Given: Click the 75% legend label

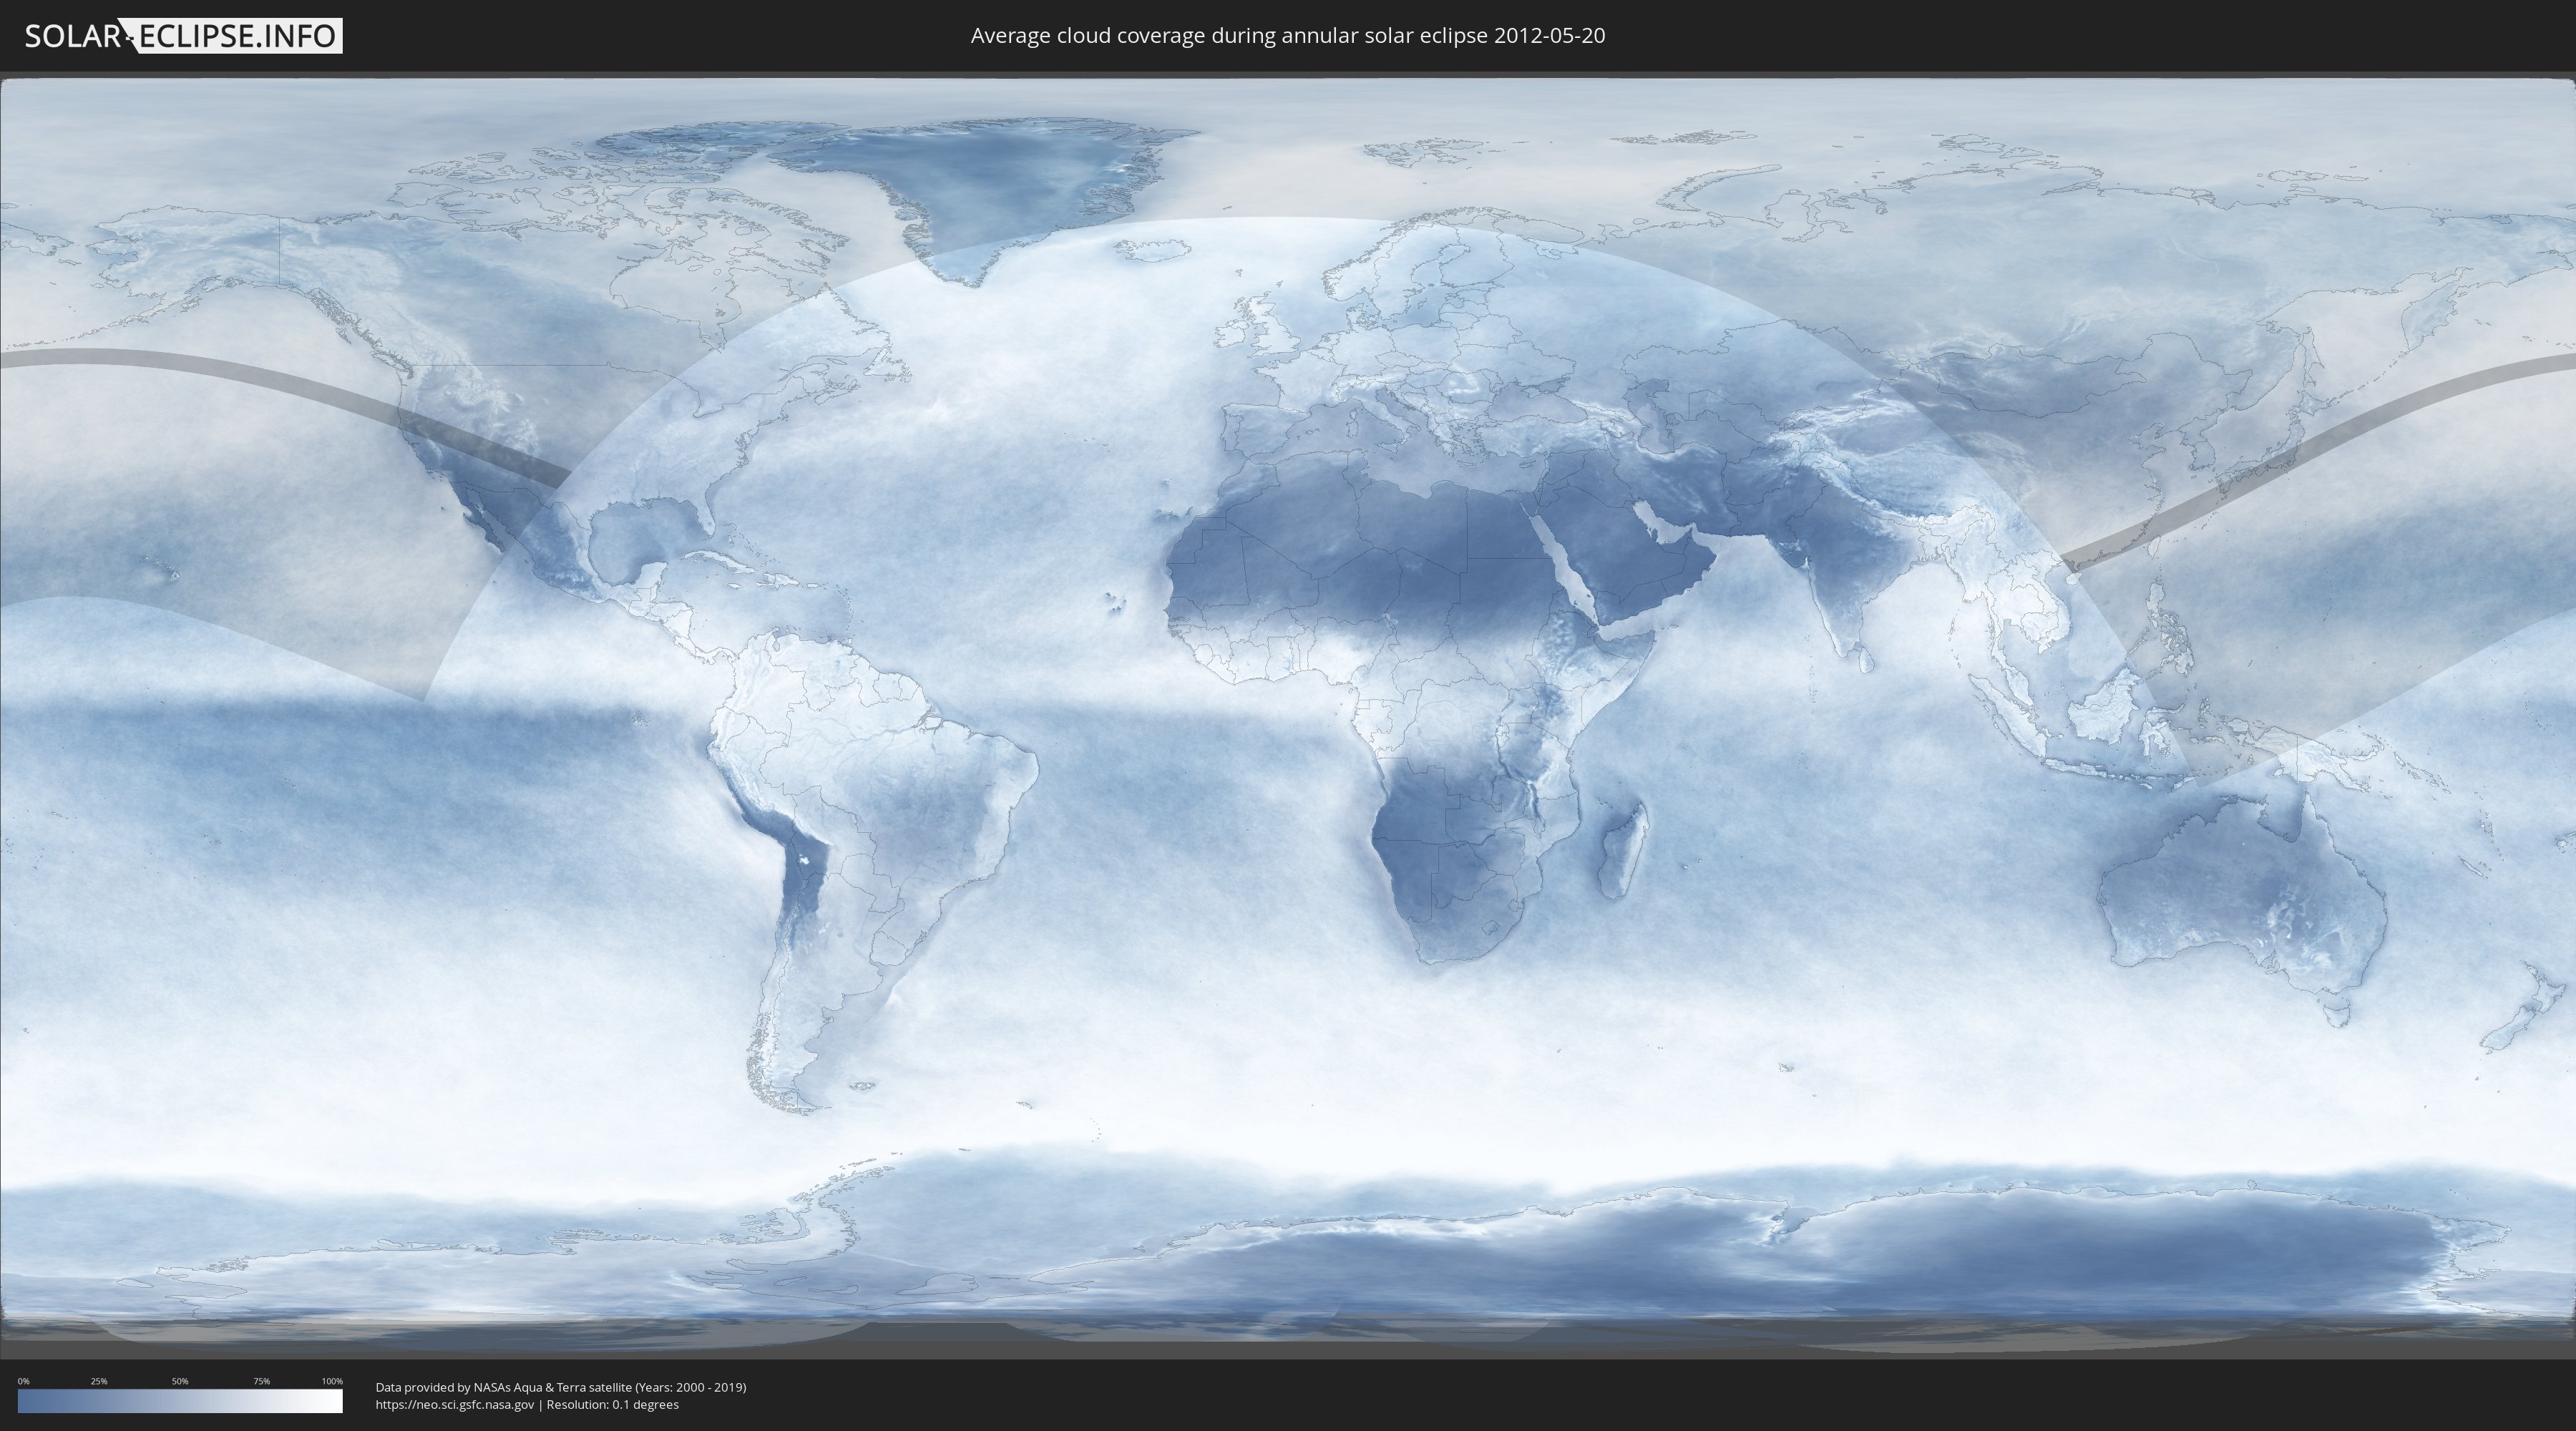Looking at the screenshot, I should point(261,1381).
